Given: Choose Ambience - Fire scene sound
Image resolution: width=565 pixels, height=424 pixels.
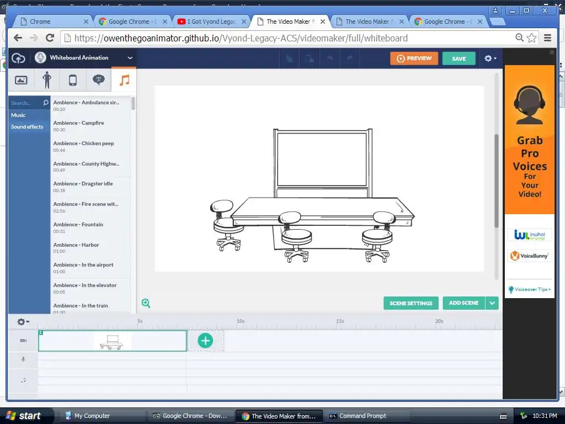Looking at the screenshot, I should [90, 208].
